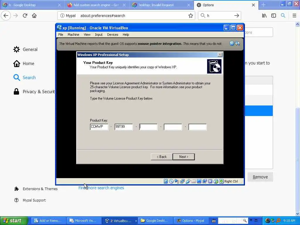
Task: Click the Next button in XP Setup
Action: click(x=184, y=157)
